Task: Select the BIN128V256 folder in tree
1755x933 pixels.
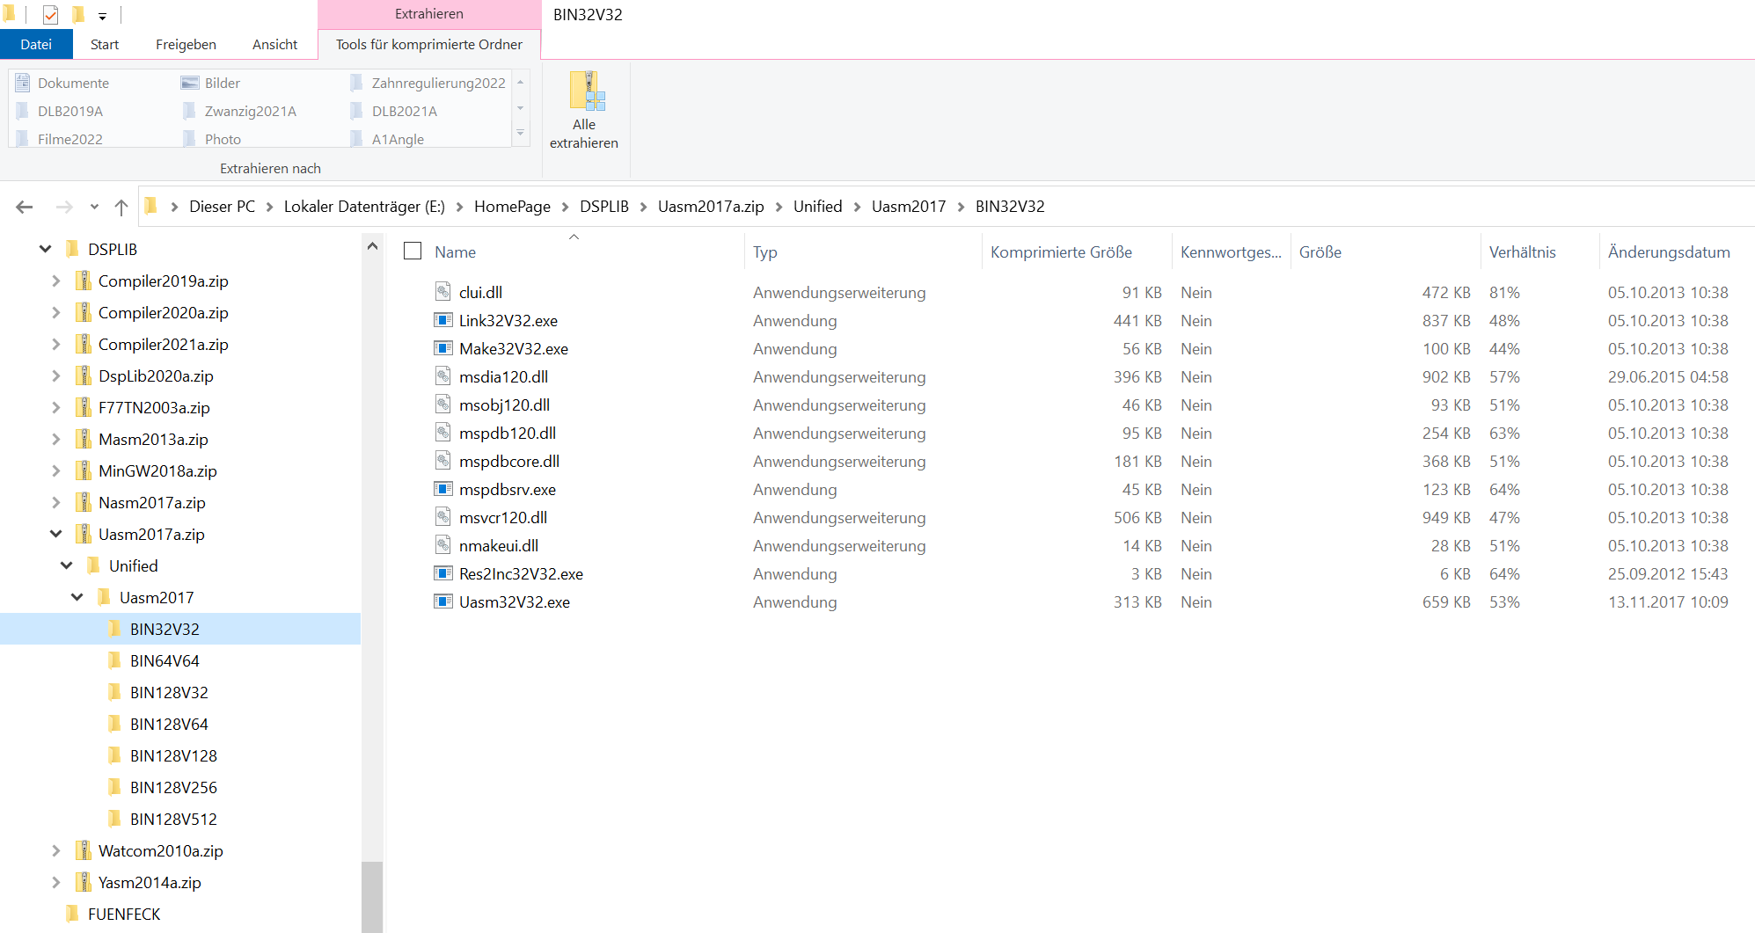Action: [x=173, y=787]
